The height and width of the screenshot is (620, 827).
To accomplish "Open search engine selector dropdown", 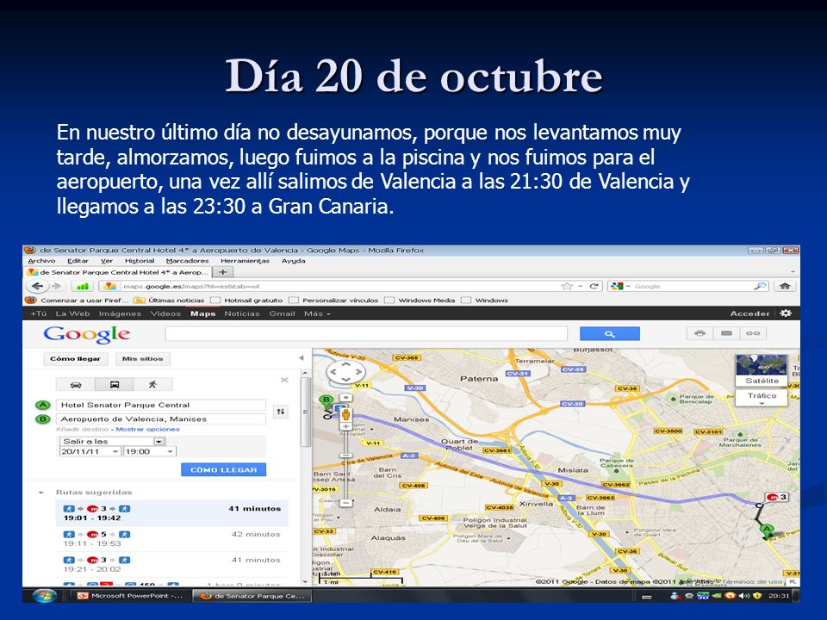I will (620, 286).
